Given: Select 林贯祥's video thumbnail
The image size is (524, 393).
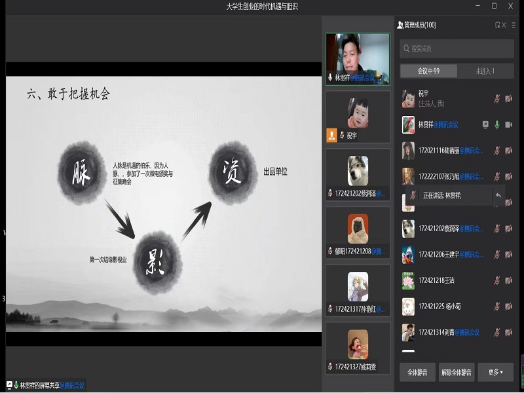Looking at the screenshot, I should coord(358,59).
